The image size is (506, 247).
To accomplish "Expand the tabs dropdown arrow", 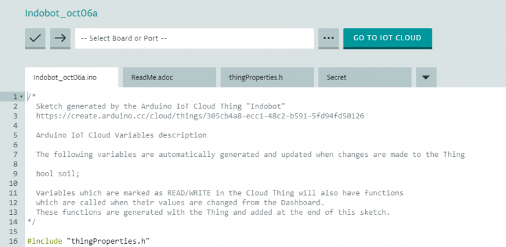I will [426, 77].
